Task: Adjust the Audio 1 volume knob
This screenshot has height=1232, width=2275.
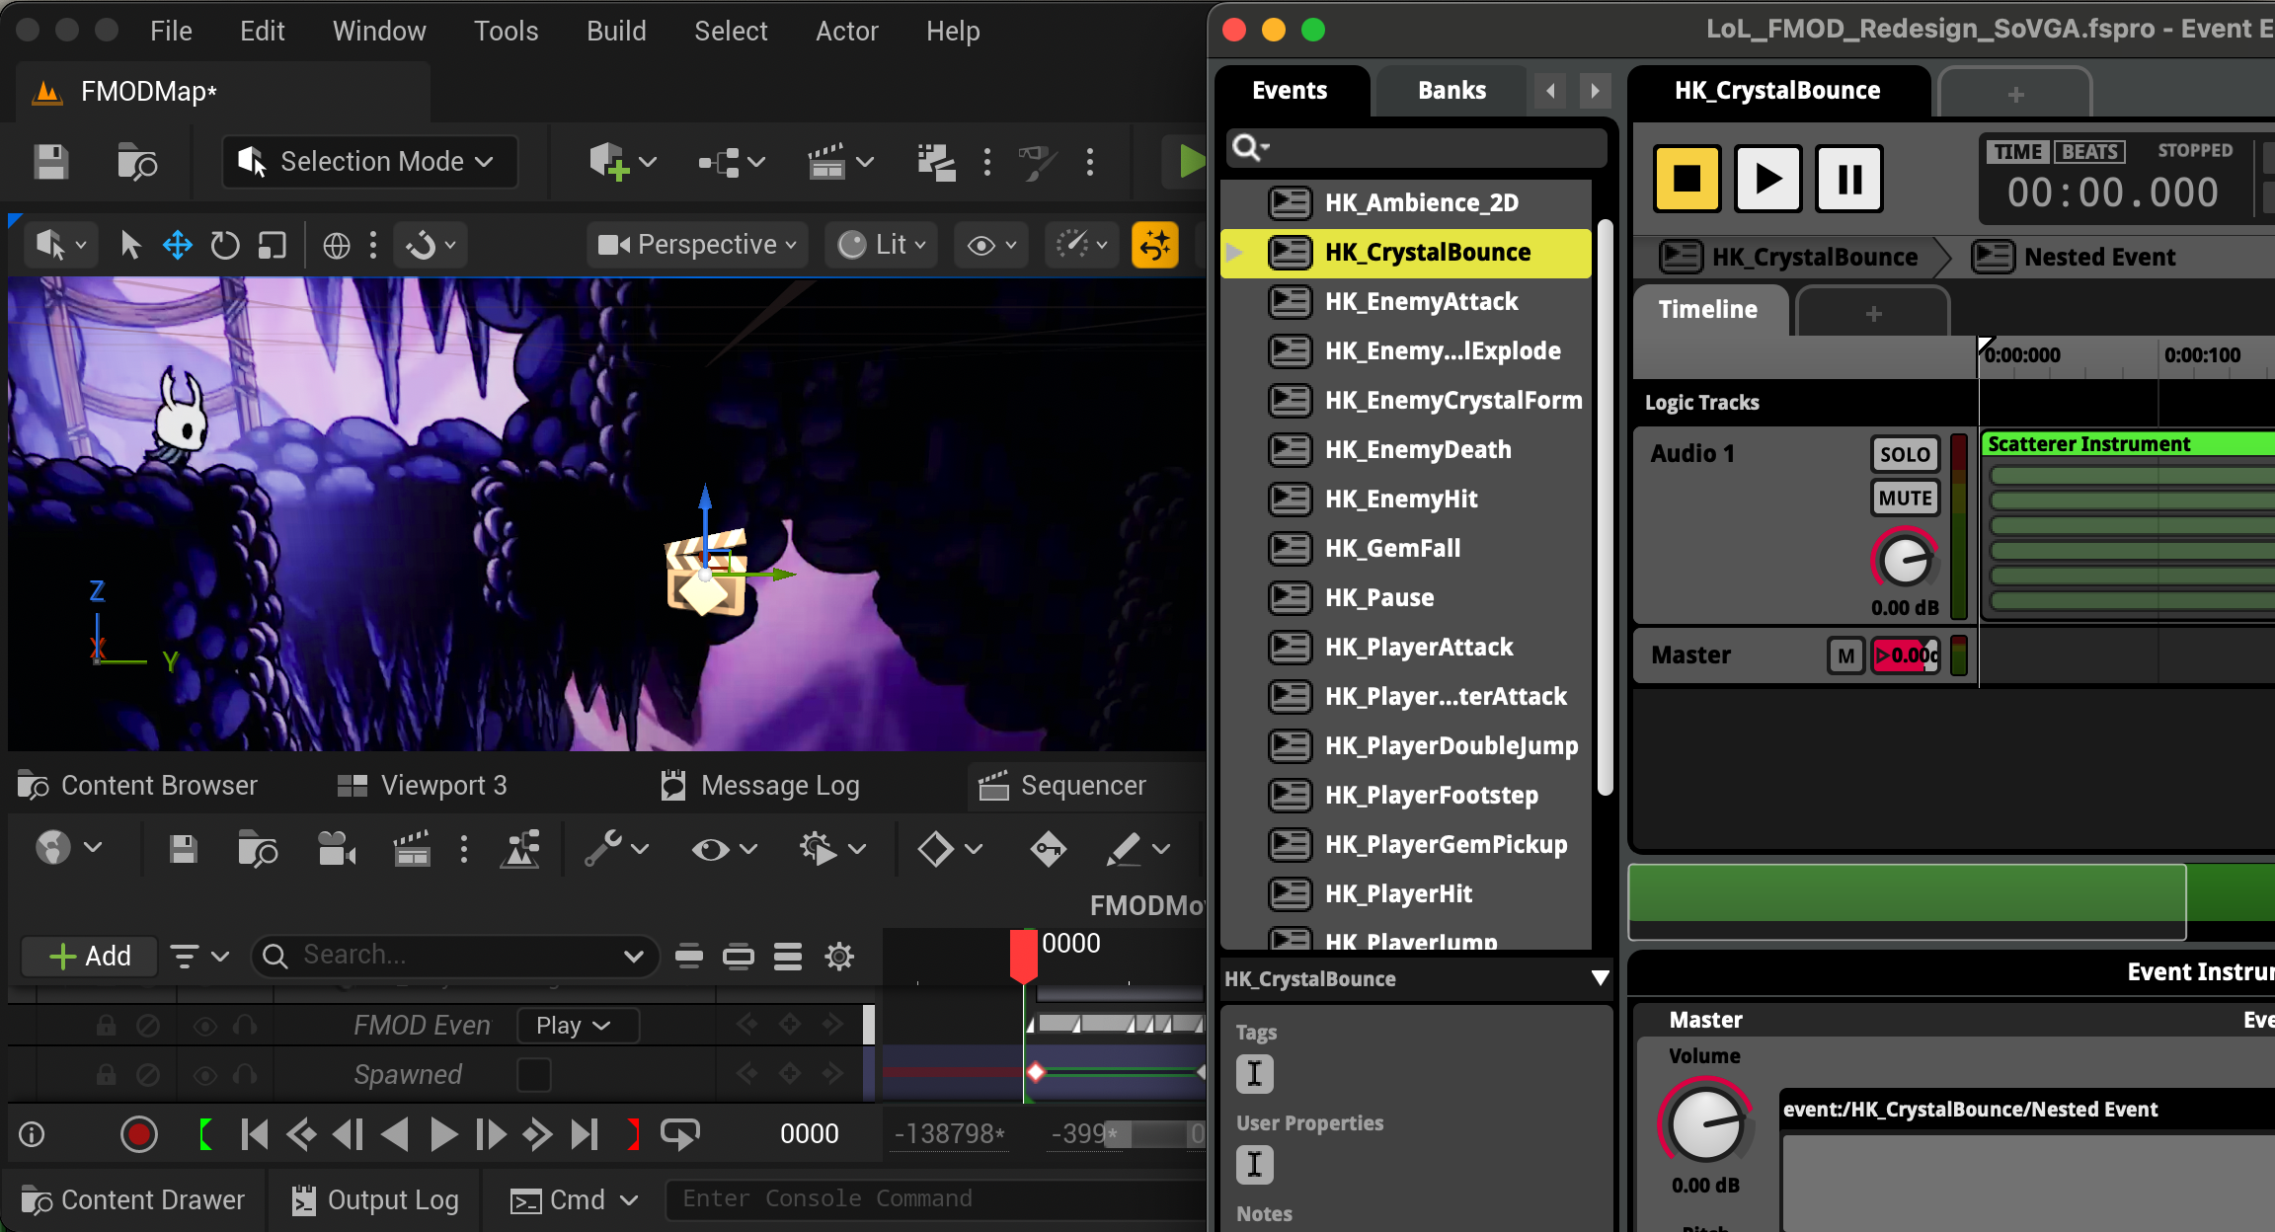Action: (1905, 562)
